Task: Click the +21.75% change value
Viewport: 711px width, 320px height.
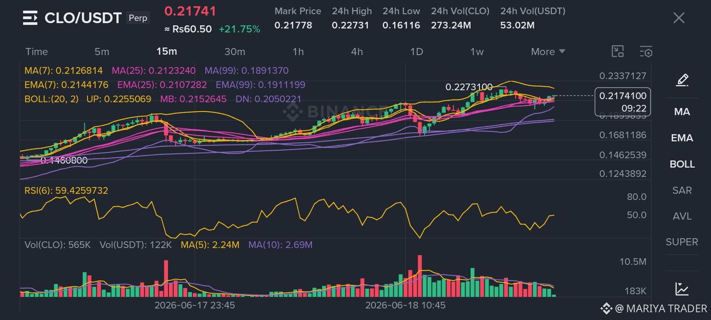Action: (x=240, y=29)
